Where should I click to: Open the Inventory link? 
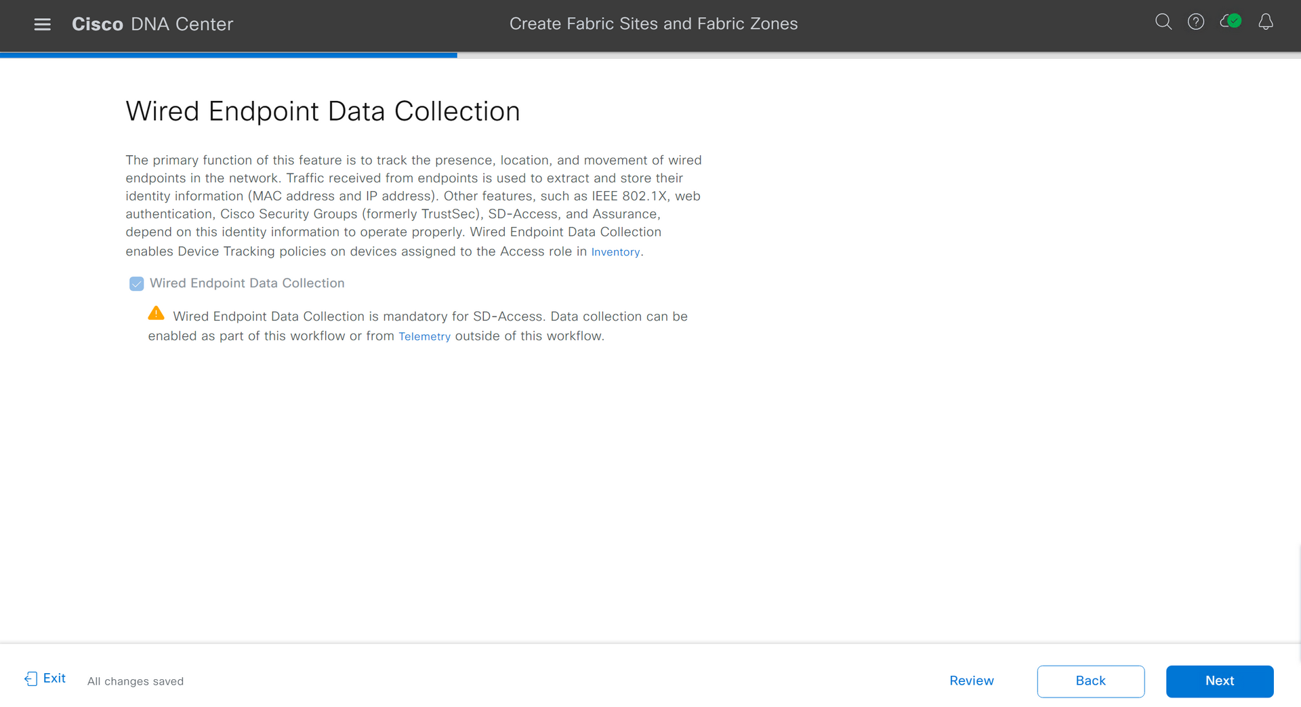(615, 251)
